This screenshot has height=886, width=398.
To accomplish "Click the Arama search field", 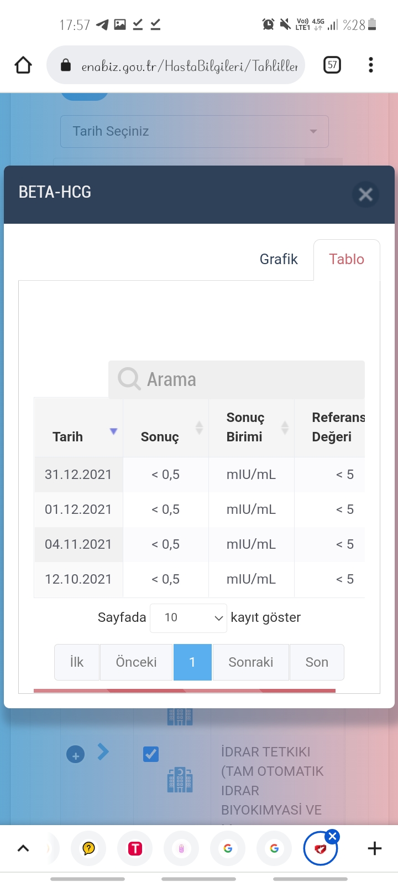I will pos(249,380).
